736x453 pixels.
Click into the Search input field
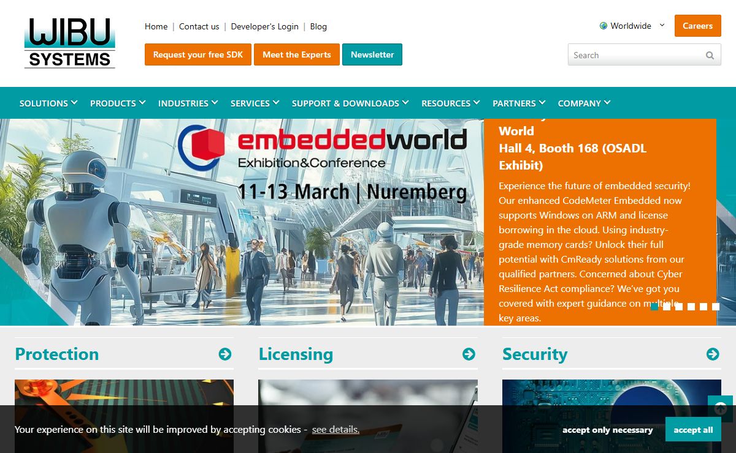[635, 55]
